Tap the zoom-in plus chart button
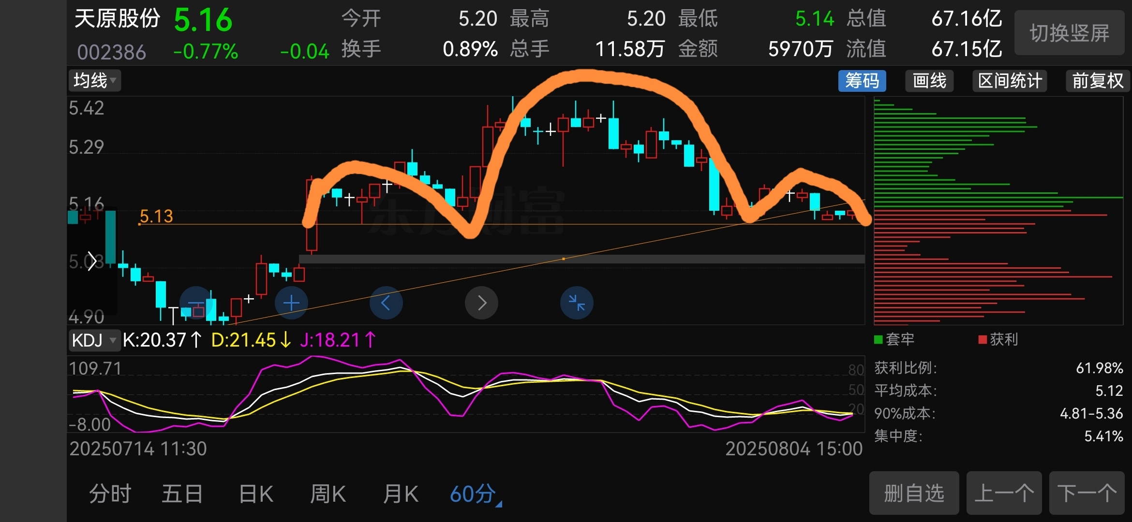The width and height of the screenshot is (1132, 522). tap(291, 303)
